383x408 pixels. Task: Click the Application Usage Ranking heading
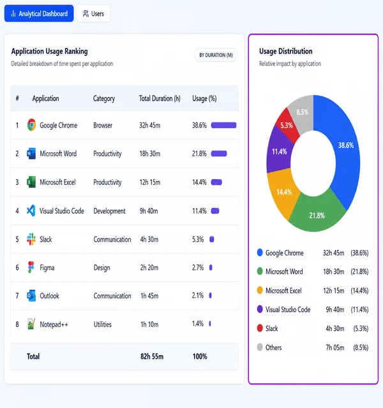point(50,51)
